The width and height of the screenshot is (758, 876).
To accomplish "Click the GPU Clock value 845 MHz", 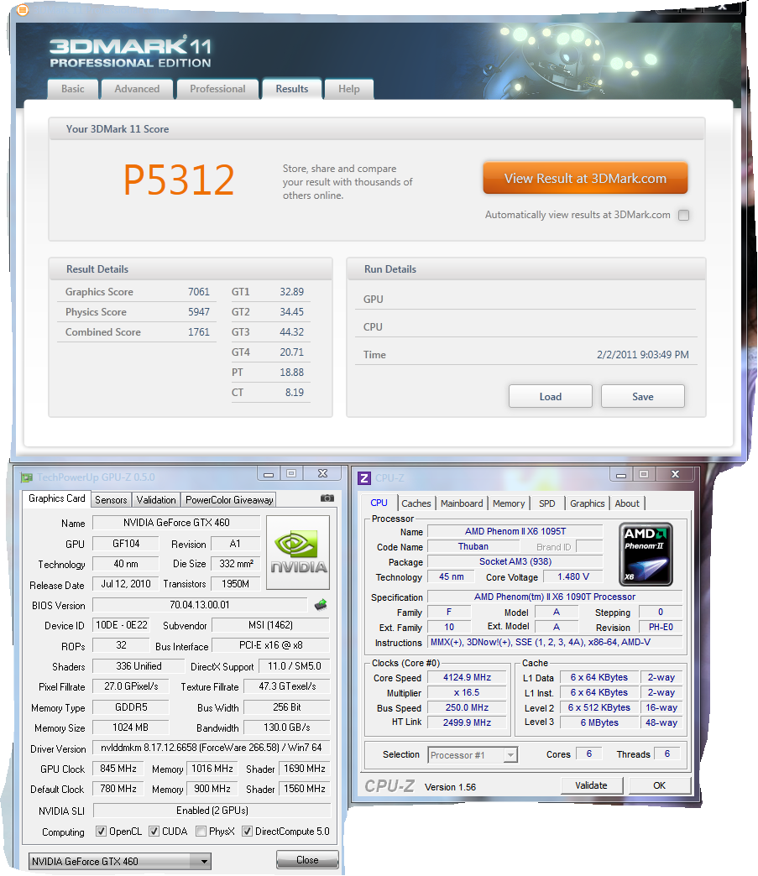I will pos(118,768).
